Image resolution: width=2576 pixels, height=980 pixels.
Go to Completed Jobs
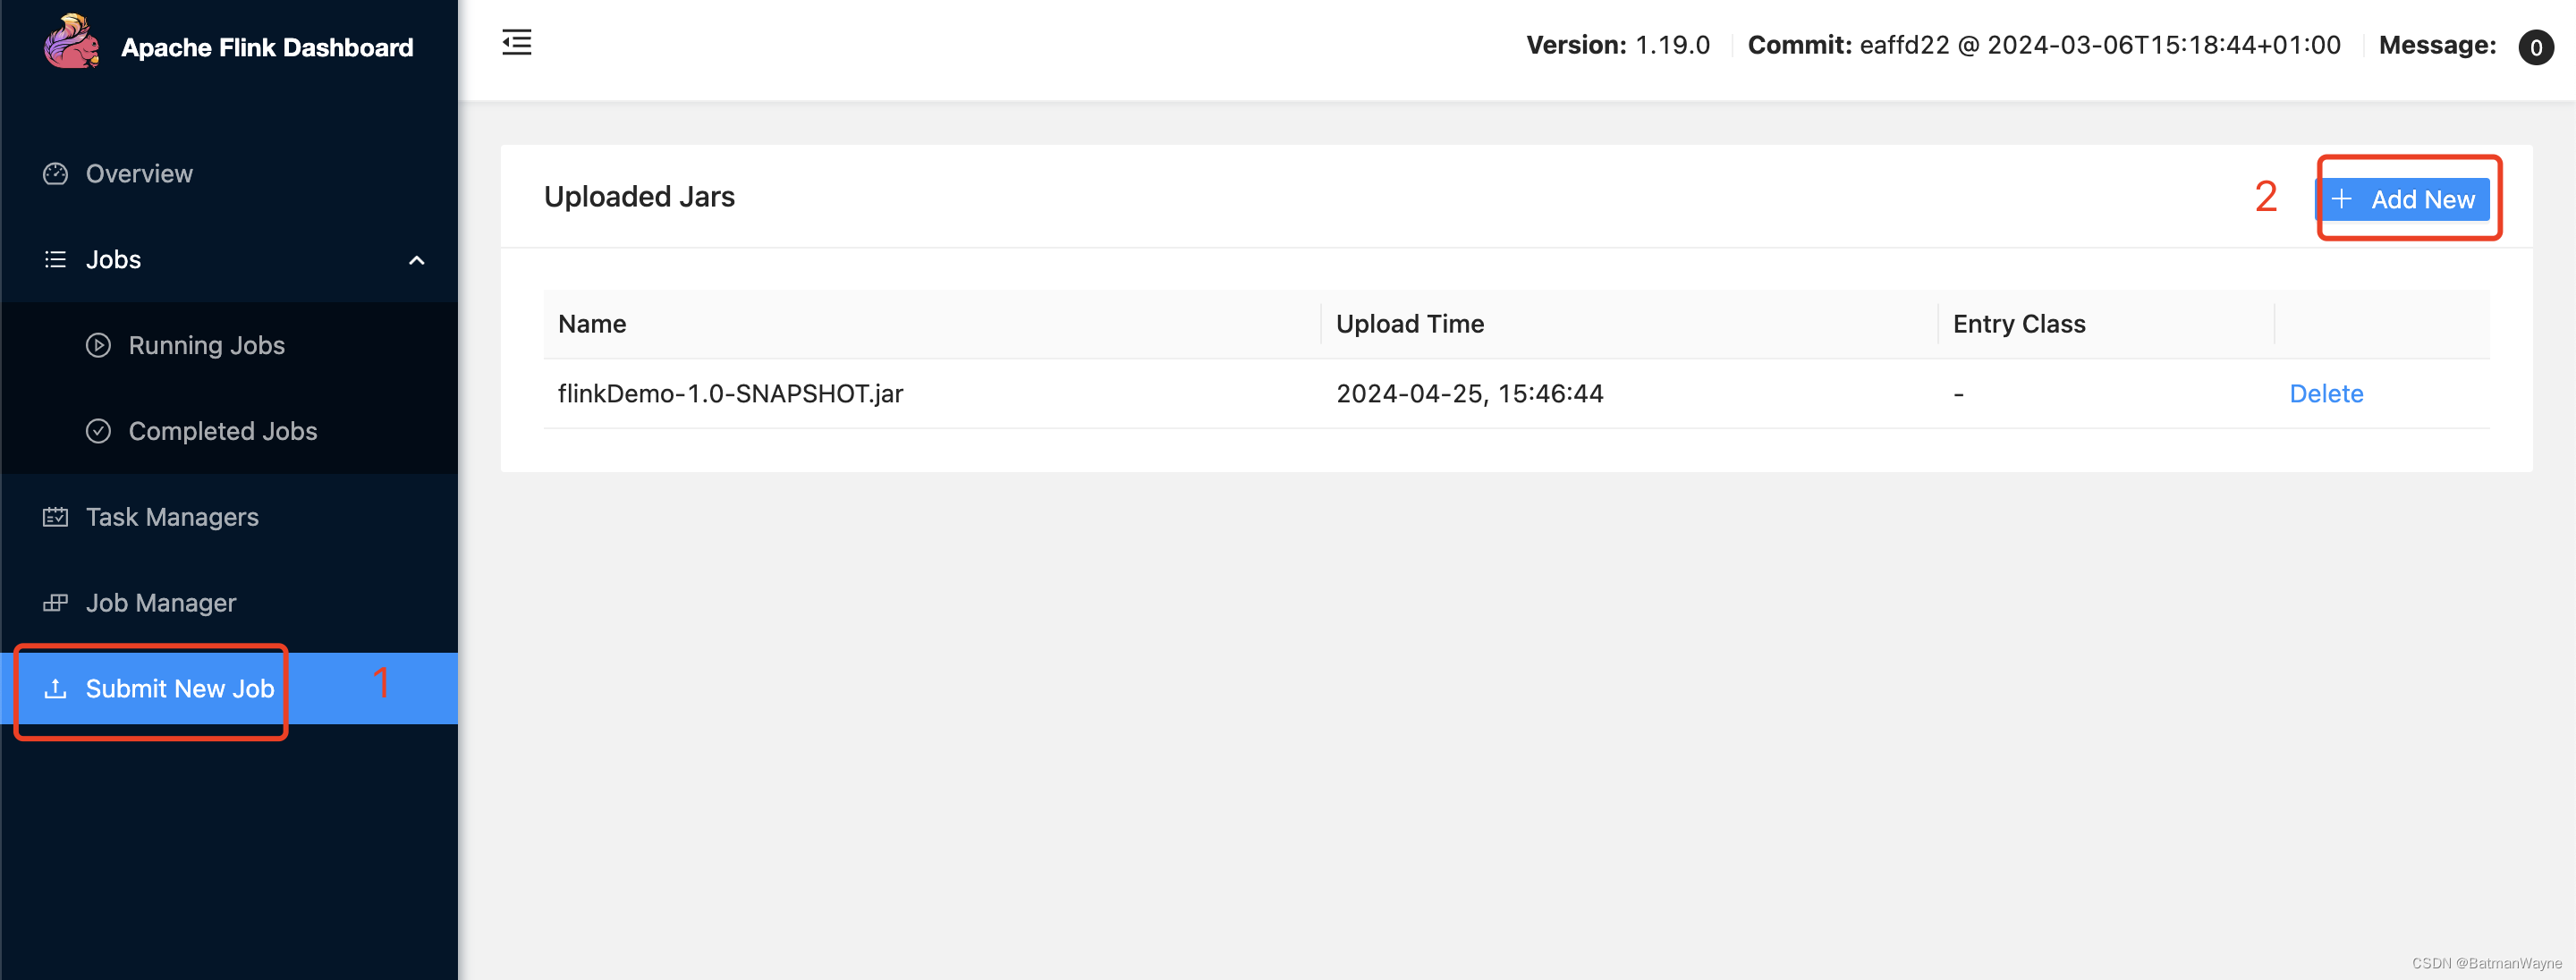click(229, 431)
